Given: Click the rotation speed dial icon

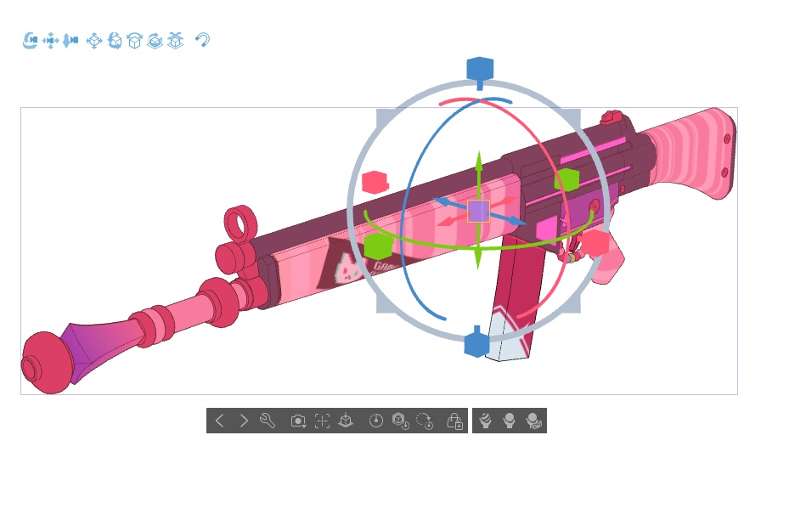Looking at the screenshot, I should tap(376, 421).
